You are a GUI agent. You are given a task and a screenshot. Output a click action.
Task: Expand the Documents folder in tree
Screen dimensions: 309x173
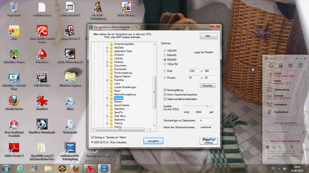[x=107, y=66]
